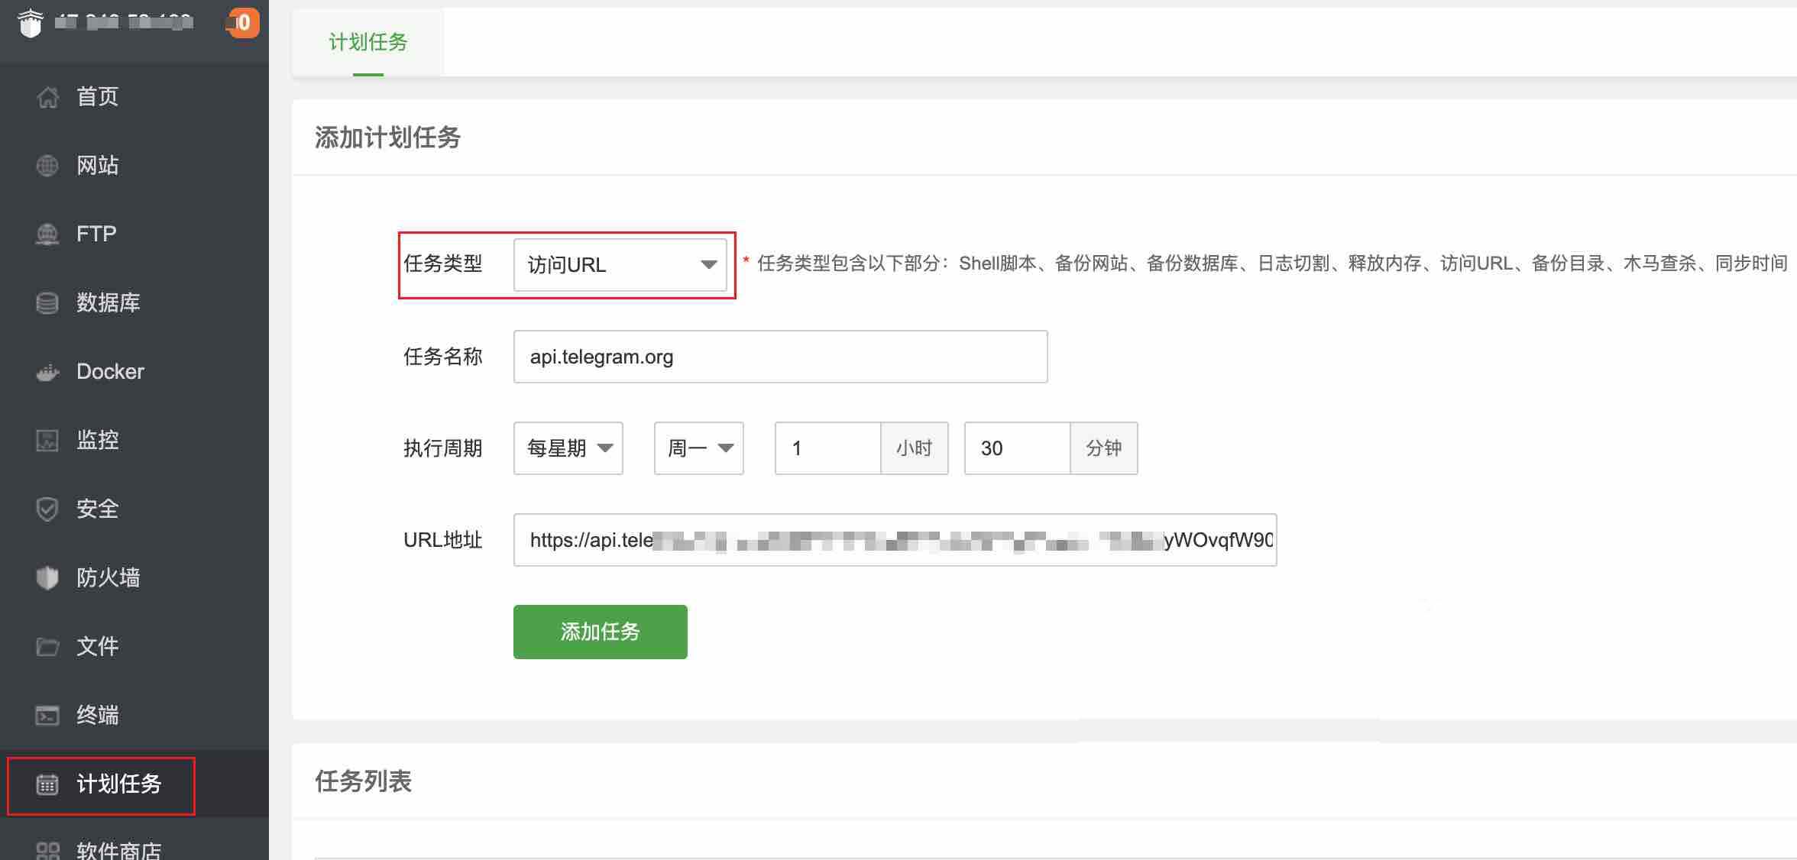Viewport: 1797px width, 860px height.
Task: Click the Docker whale icon
Action: pyautogui.click(x=47, y=372)
